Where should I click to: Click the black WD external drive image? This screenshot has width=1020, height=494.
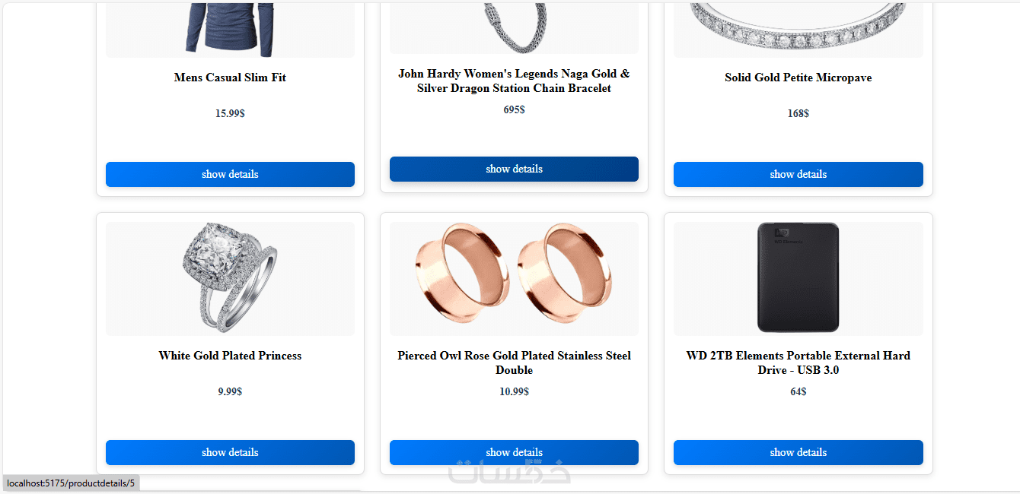798,277
